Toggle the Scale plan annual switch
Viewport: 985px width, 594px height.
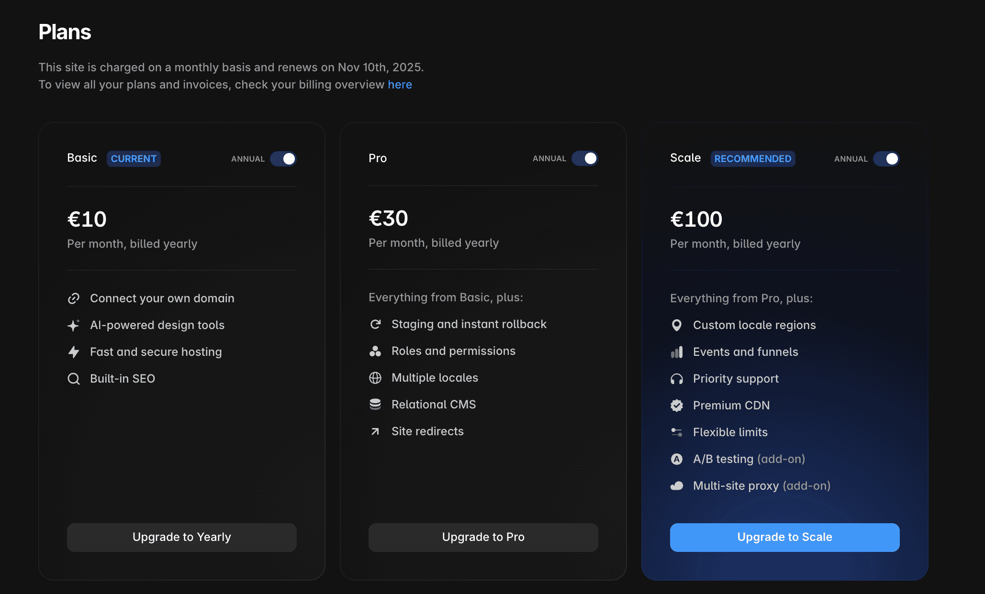point(886,158)
